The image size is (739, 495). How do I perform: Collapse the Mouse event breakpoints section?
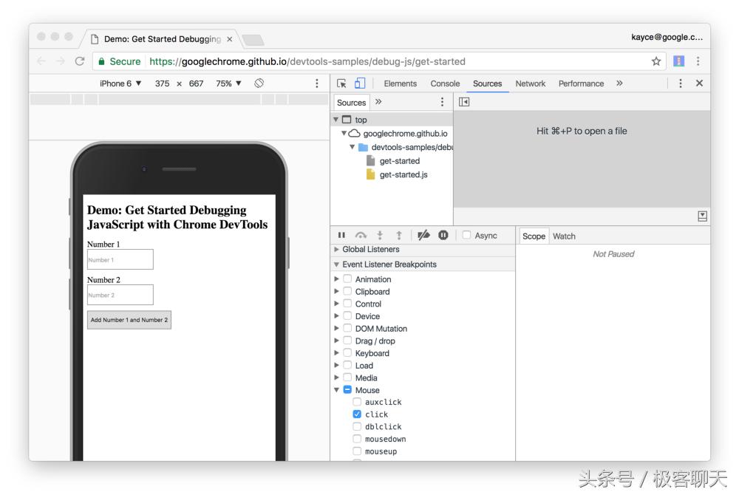click(337, 390)
